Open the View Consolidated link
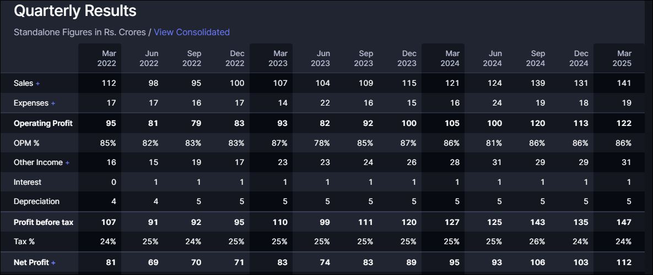 pyautogui.click(x=191, y=32)
